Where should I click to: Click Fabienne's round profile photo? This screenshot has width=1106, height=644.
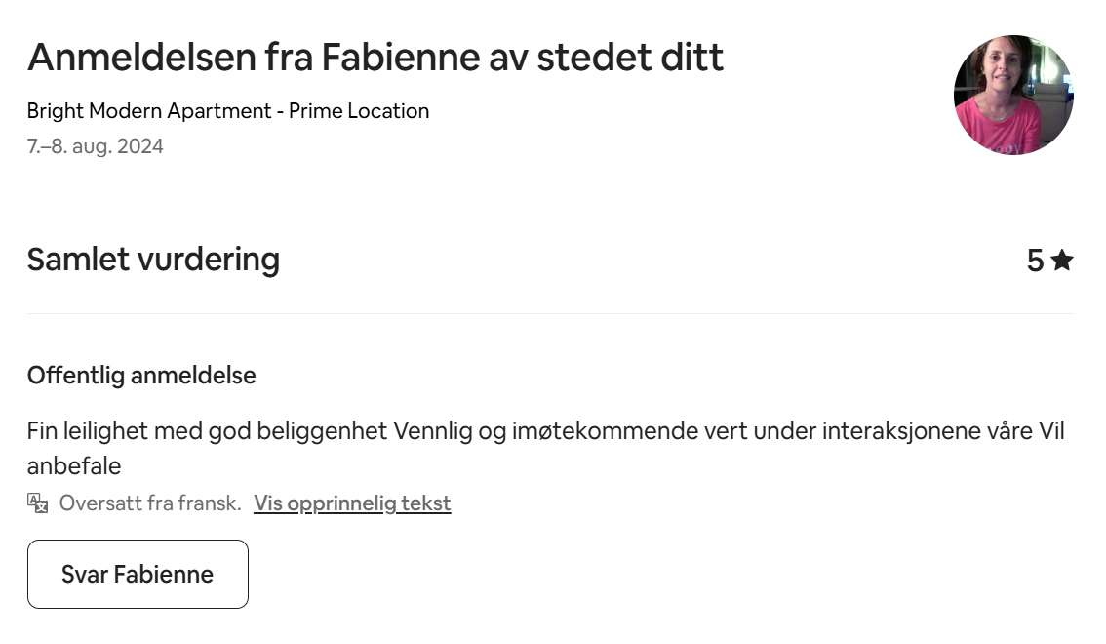1013,96
